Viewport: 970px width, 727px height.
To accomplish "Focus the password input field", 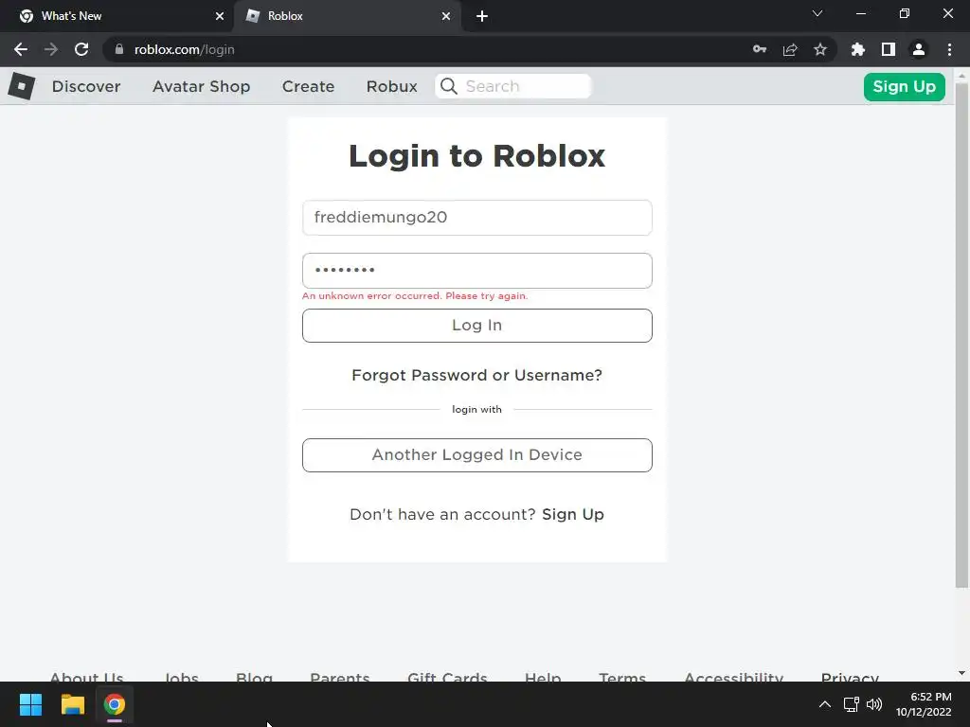I will [477, 270].
